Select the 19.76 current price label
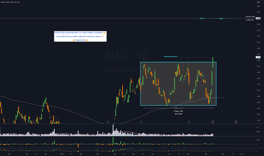 (258, 57)
